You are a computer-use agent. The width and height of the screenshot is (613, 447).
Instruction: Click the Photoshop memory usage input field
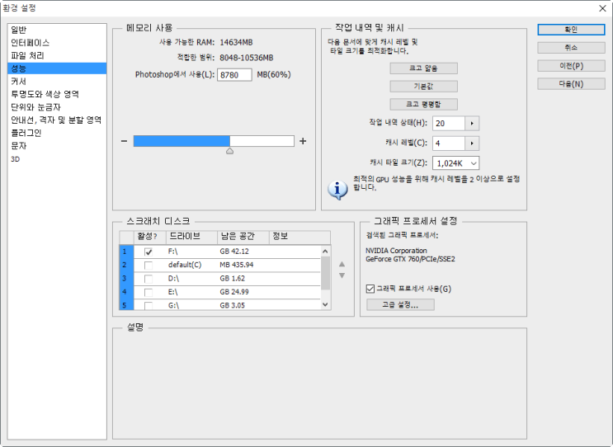tap(234, 75)
